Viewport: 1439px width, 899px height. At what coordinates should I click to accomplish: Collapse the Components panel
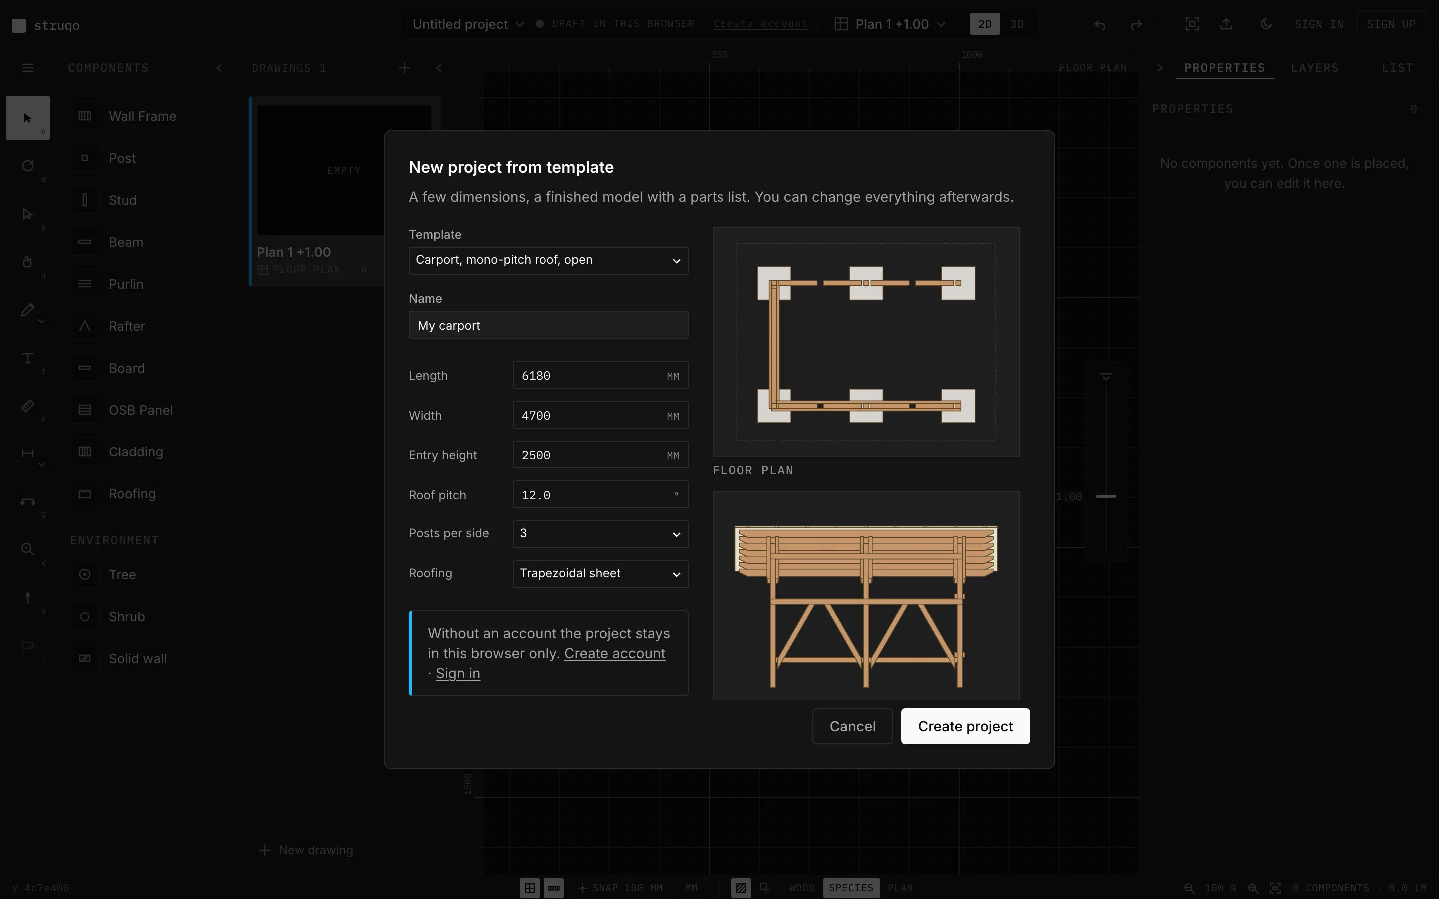[x=219, y=68]
